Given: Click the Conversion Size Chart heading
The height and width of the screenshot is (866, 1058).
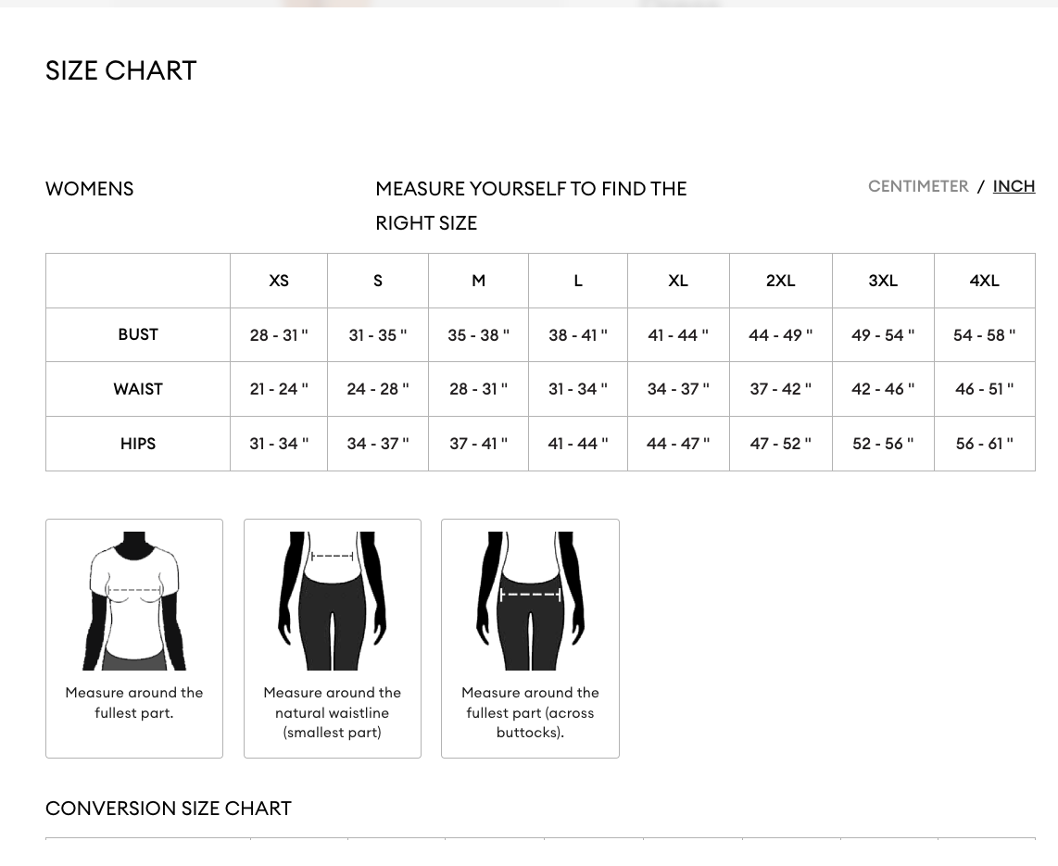Looking at the screenshot, I should tap(169, 808).
